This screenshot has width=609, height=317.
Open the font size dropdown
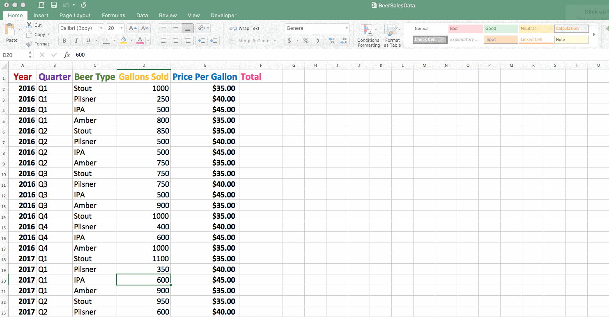point(121,28)
